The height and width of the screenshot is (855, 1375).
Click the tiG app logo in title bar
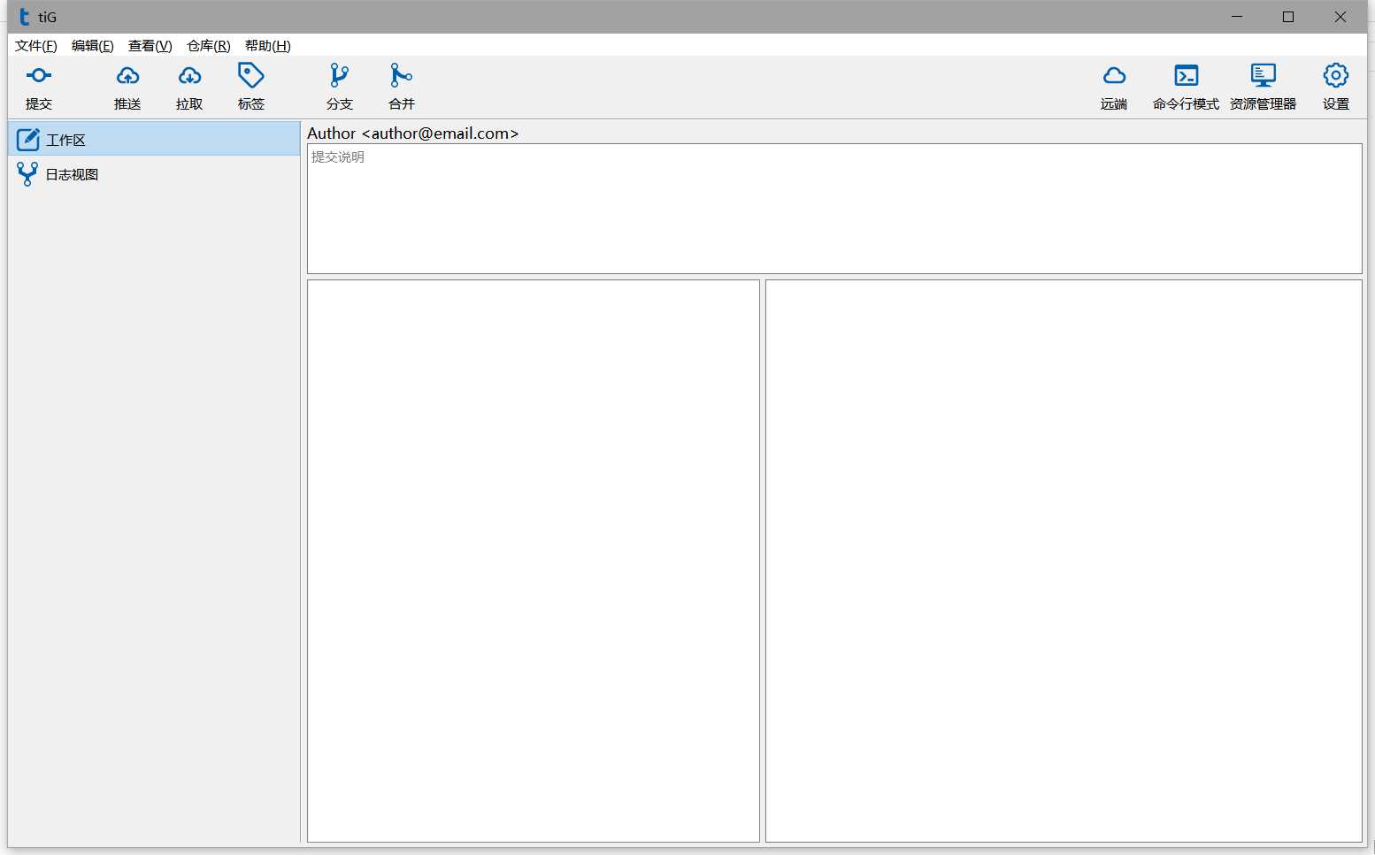click(25, 17)
